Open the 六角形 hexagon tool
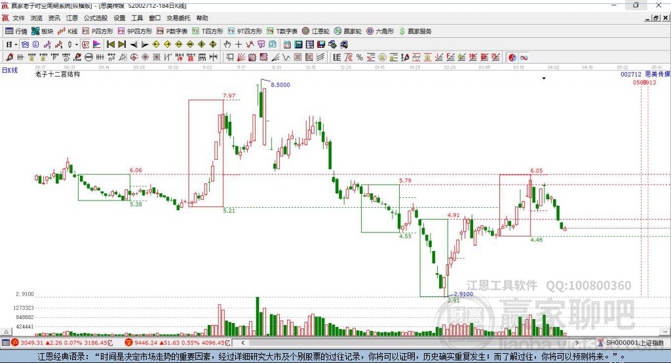The width and height of the screenshot is (671, 363). (x=380, y=31)
